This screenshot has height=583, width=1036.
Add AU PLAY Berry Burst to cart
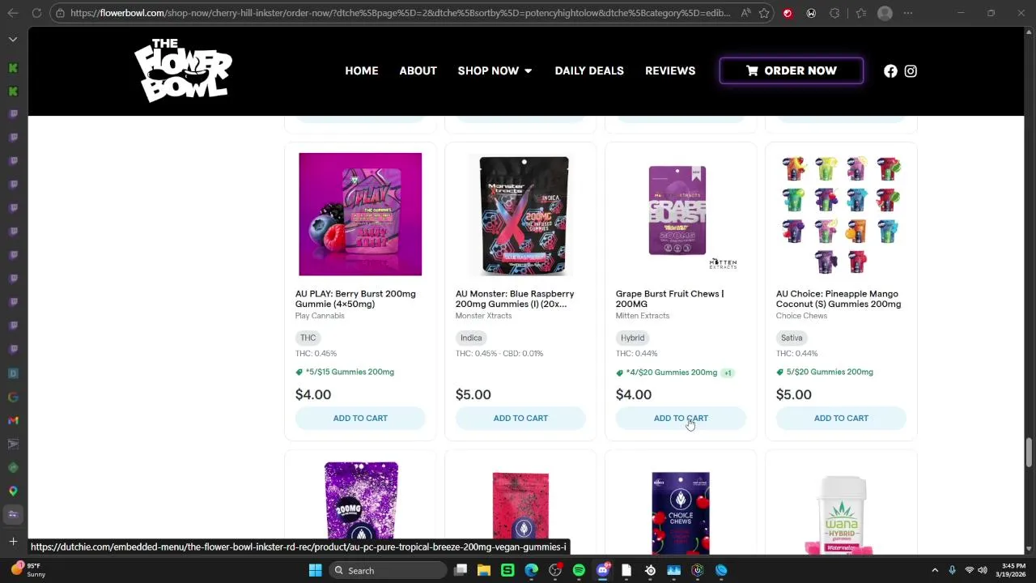pos(360,418)
